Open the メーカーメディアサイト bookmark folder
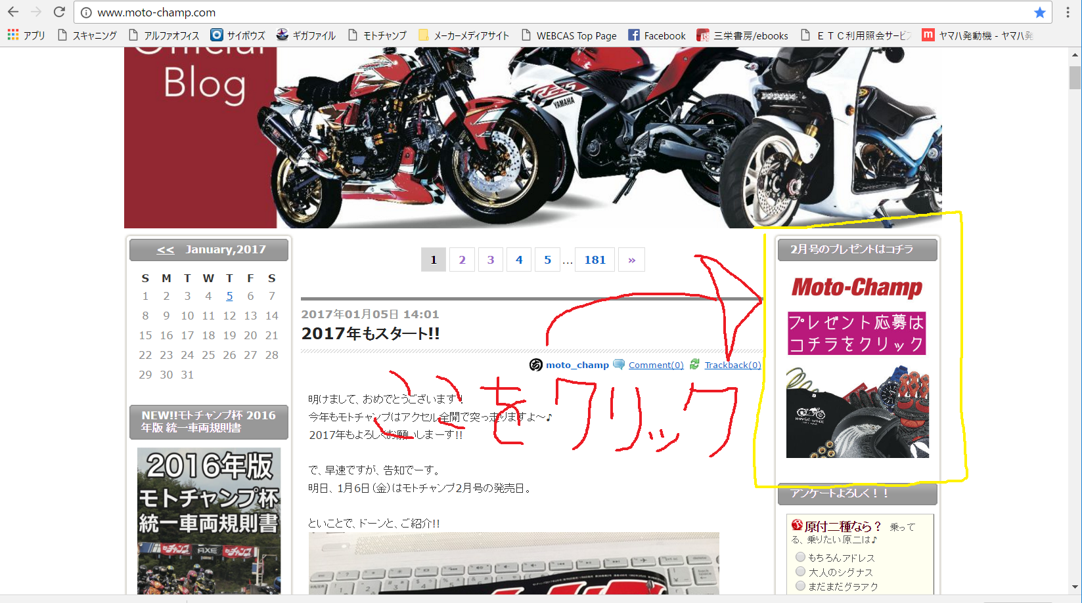The image size is (1082, 603). [464, 35]
